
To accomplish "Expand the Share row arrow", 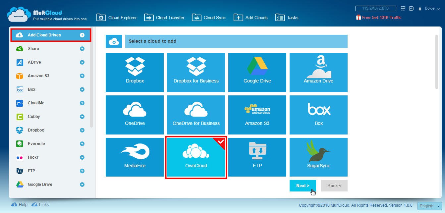I will pos(82,49).
